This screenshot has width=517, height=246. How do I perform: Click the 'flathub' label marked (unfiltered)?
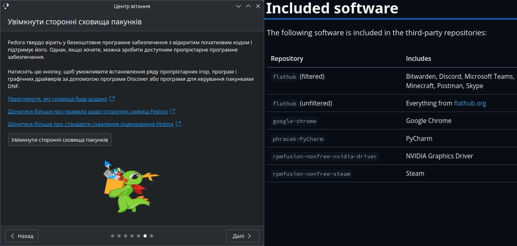pos(285,104)
